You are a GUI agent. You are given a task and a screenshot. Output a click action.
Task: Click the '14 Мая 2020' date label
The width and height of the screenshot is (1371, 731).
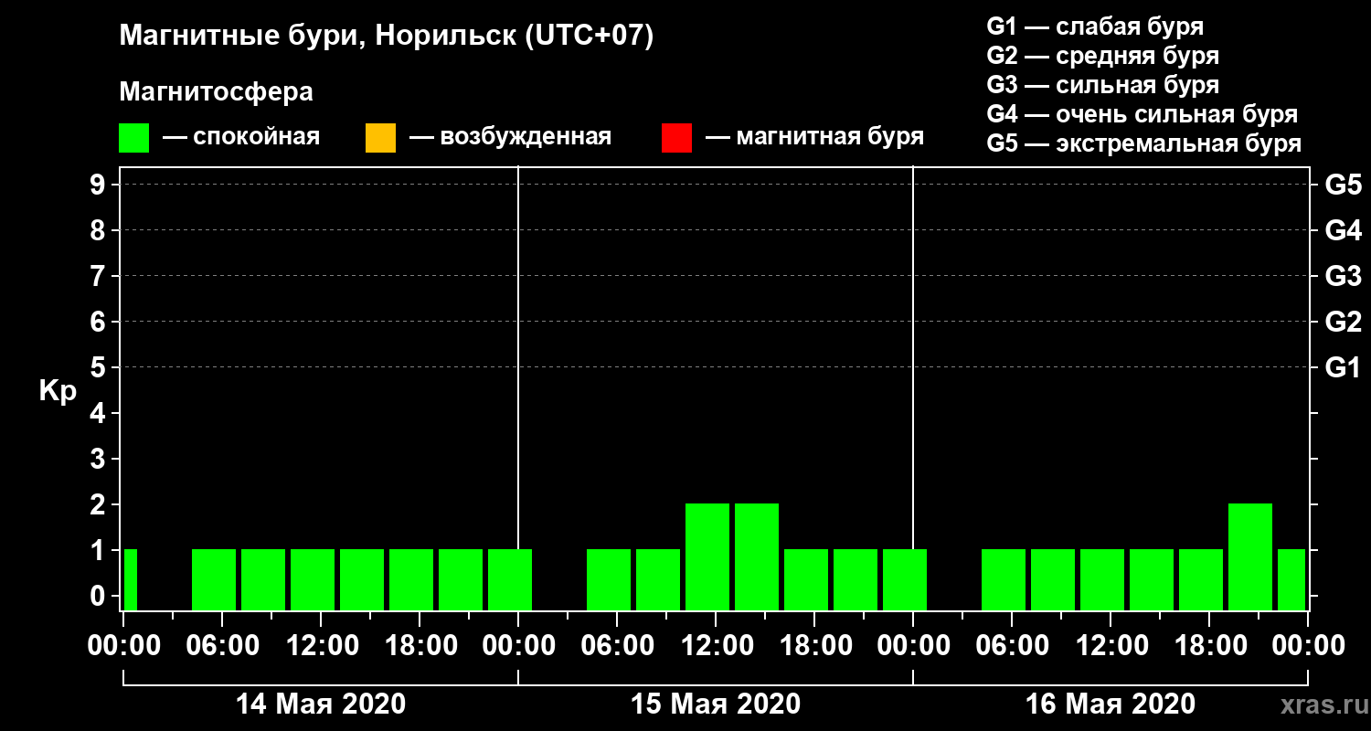tap(320, 704)
